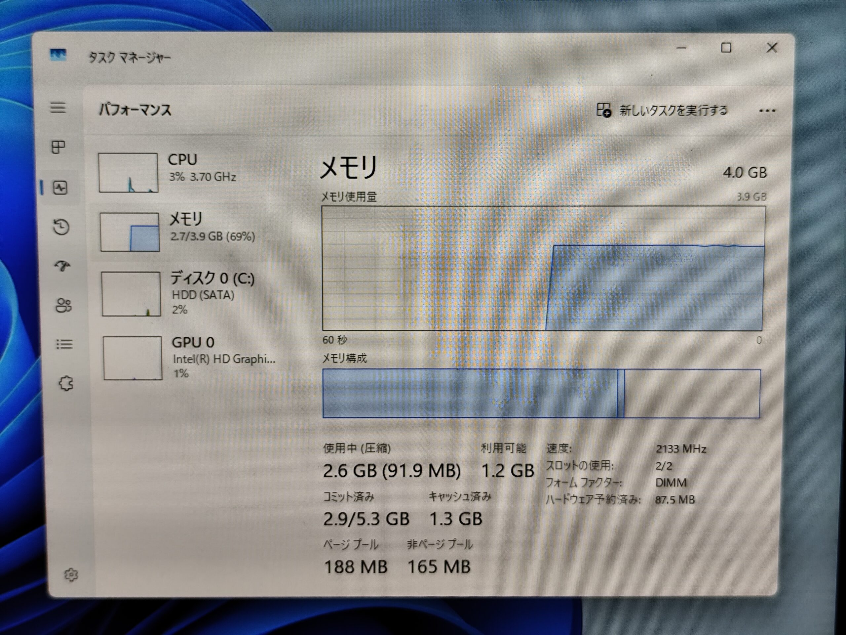The height and width of the screenshot is (635, 846).
Task: Click the 2/2 slots used value
Action: (x=664, y=466)
